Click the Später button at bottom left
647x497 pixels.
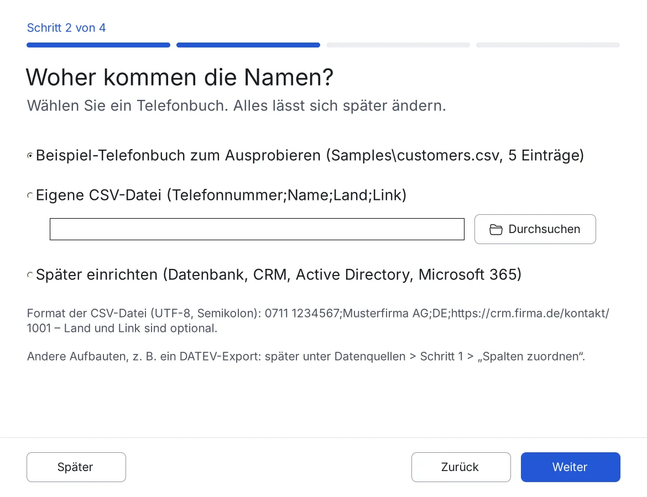[x=76, y=467]
